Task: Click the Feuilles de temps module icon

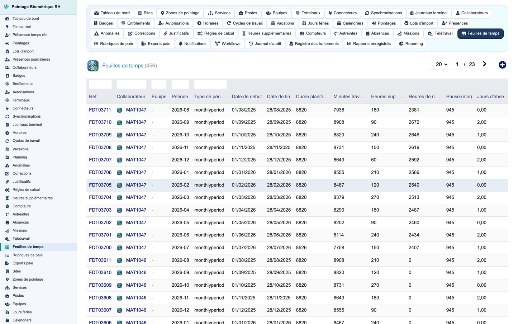Action: coord(93,66)
